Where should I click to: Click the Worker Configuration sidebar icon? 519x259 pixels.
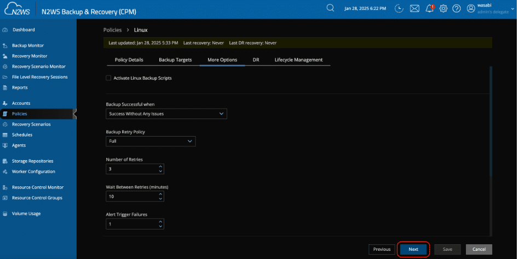4,172
